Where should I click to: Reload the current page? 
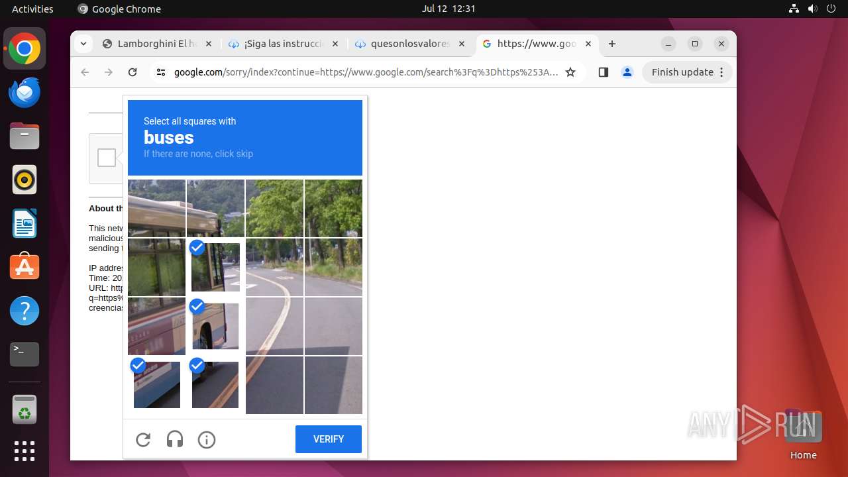[132, 72]
